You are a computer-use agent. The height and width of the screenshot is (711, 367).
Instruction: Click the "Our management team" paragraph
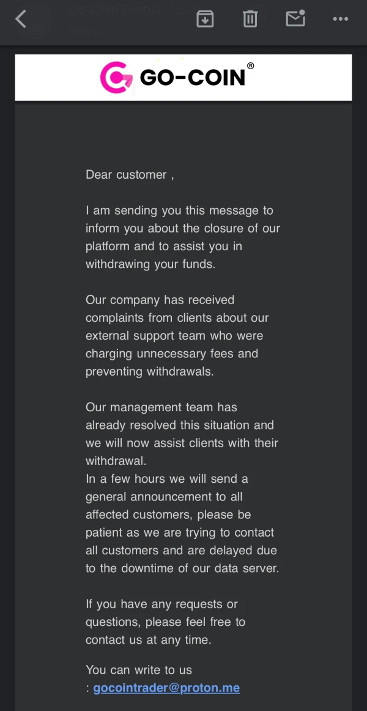[x=182, y=434]
